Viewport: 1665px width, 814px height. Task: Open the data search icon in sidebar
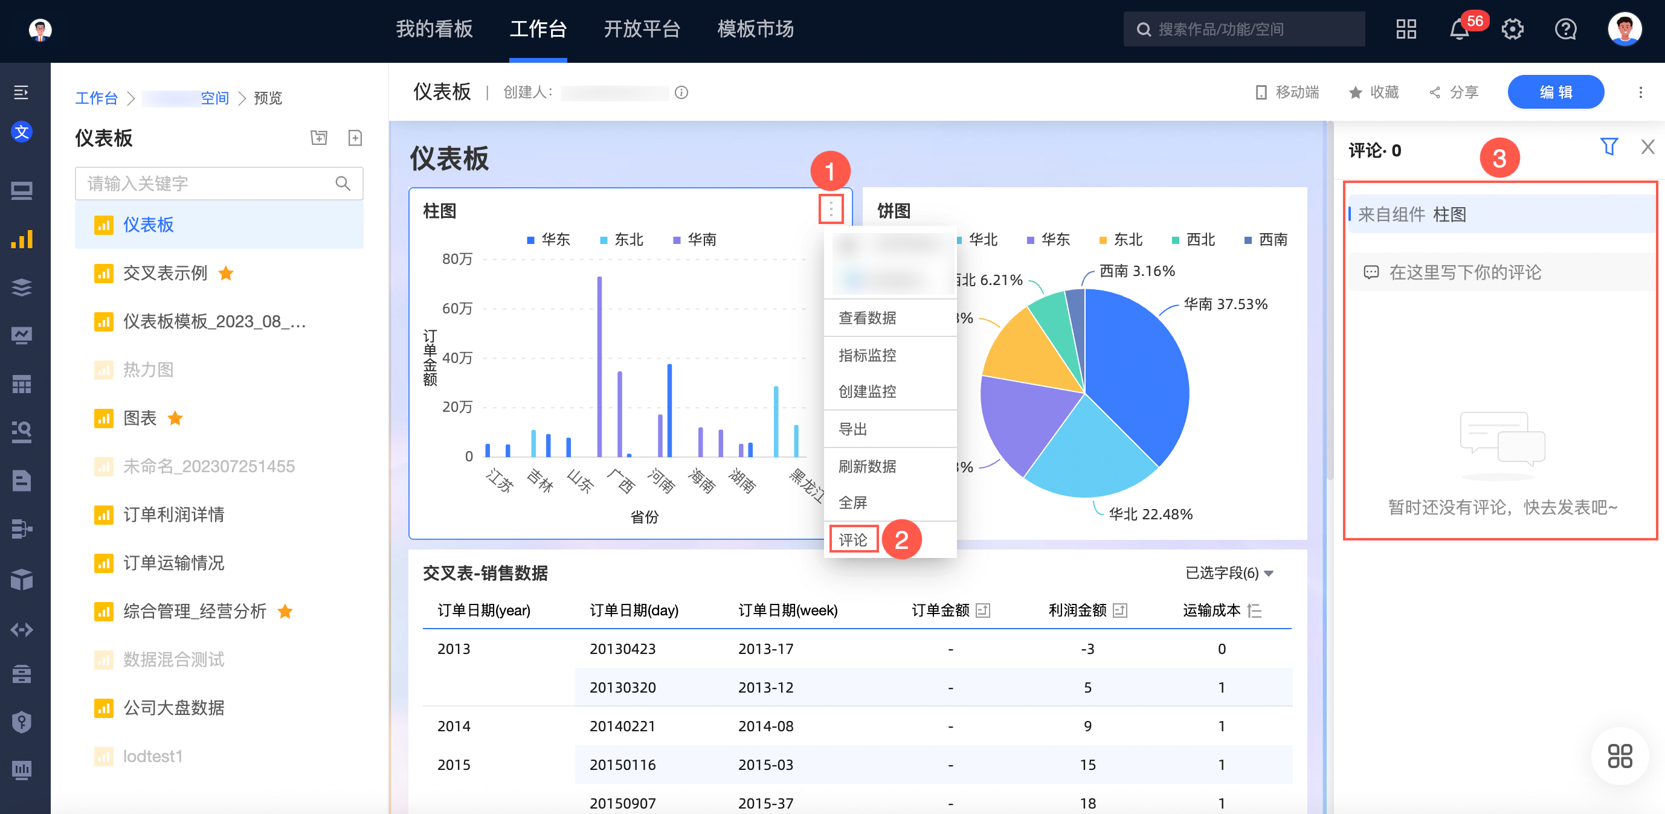click(x=22, y=432)
